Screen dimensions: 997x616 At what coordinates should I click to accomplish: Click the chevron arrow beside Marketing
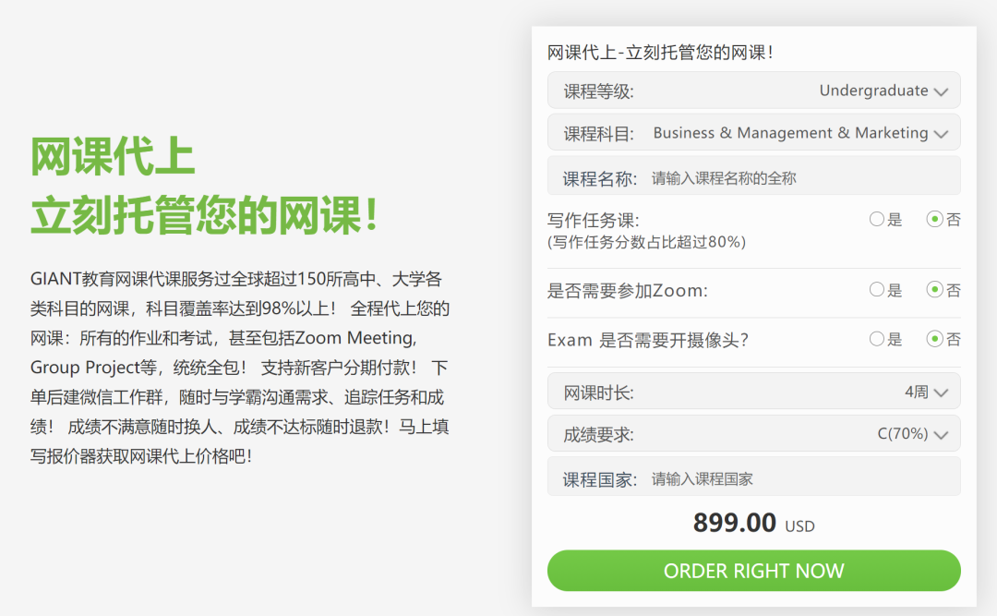click(941, 134)
